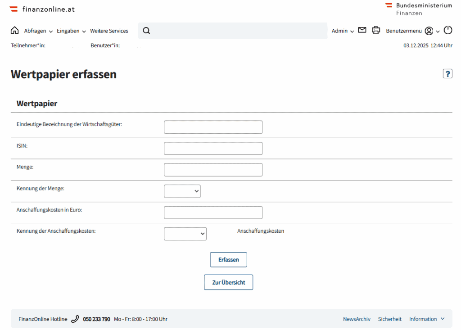Open the Kennung der Anschaffungskosten dropdown
The height and width of the screenshot is (330, 461).
pos(185,234)
